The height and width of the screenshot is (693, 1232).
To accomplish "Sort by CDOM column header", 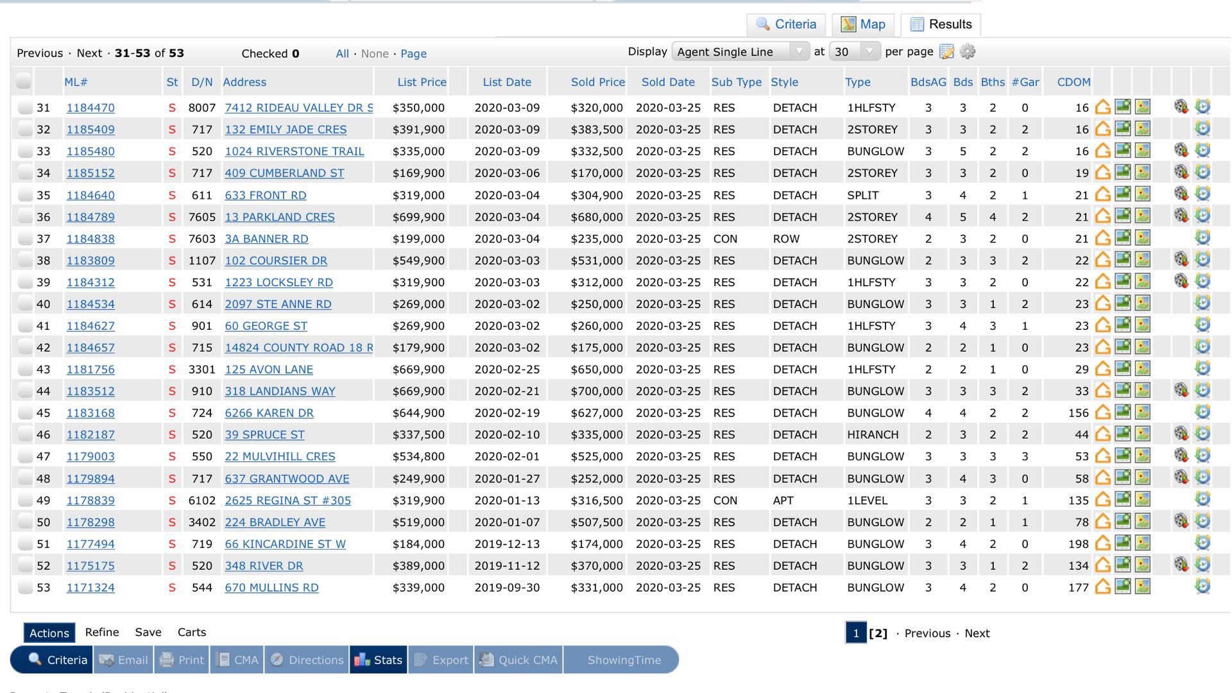I will click(x=1074, y=82).
